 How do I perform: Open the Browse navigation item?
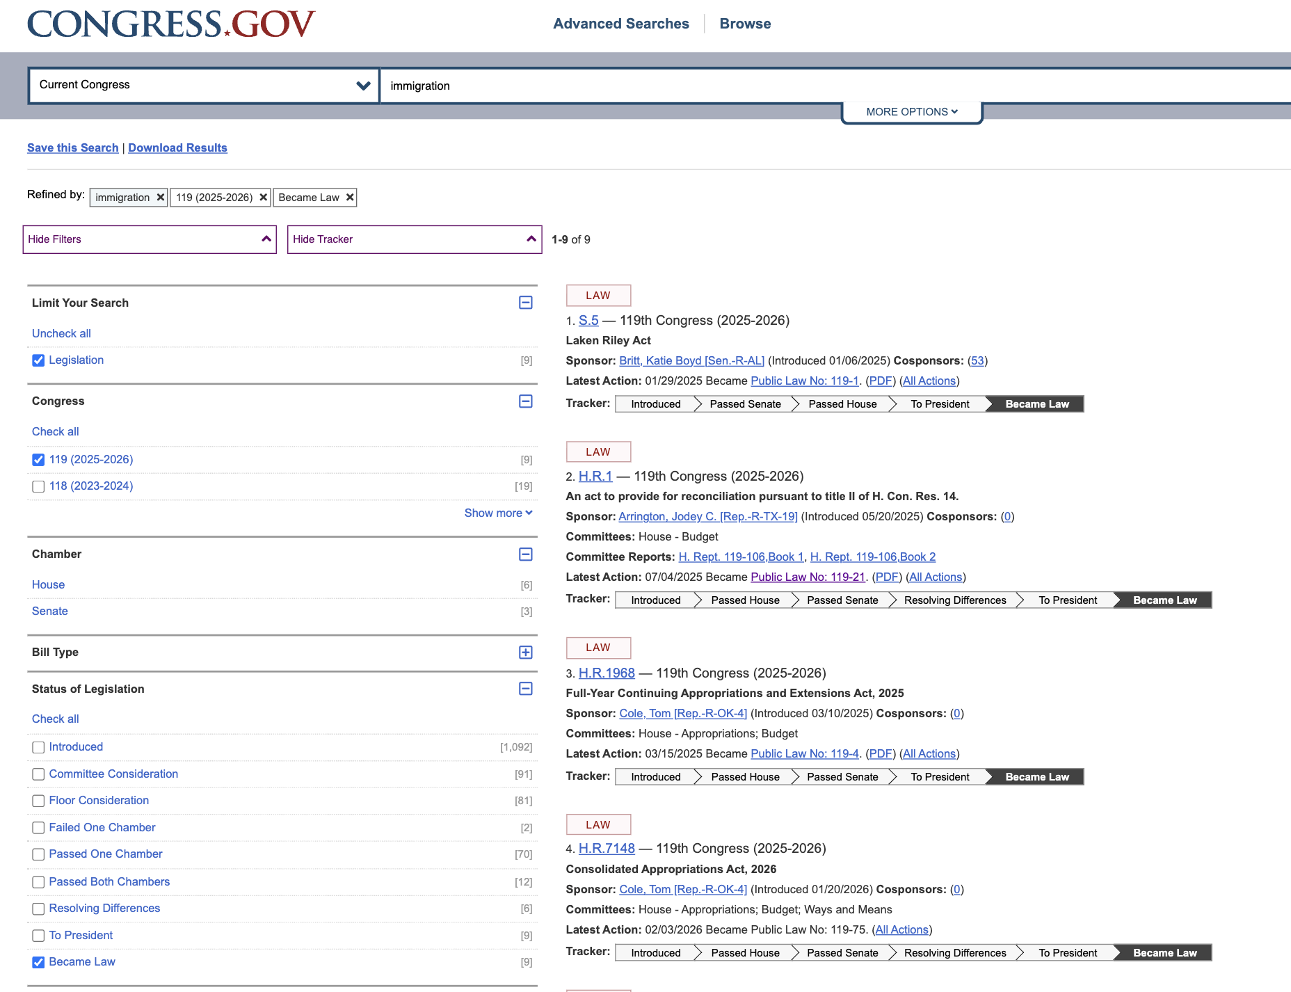click(745, 24)
